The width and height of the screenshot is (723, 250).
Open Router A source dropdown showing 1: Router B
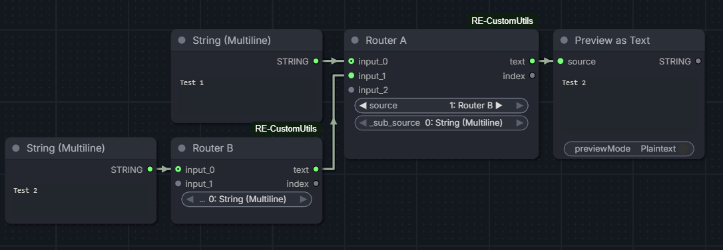pyautogui.click(x=441, y=106)
